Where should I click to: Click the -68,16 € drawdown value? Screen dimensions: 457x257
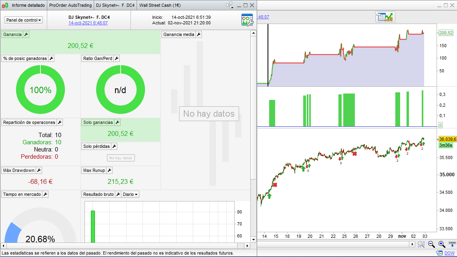tap(40, 182)
